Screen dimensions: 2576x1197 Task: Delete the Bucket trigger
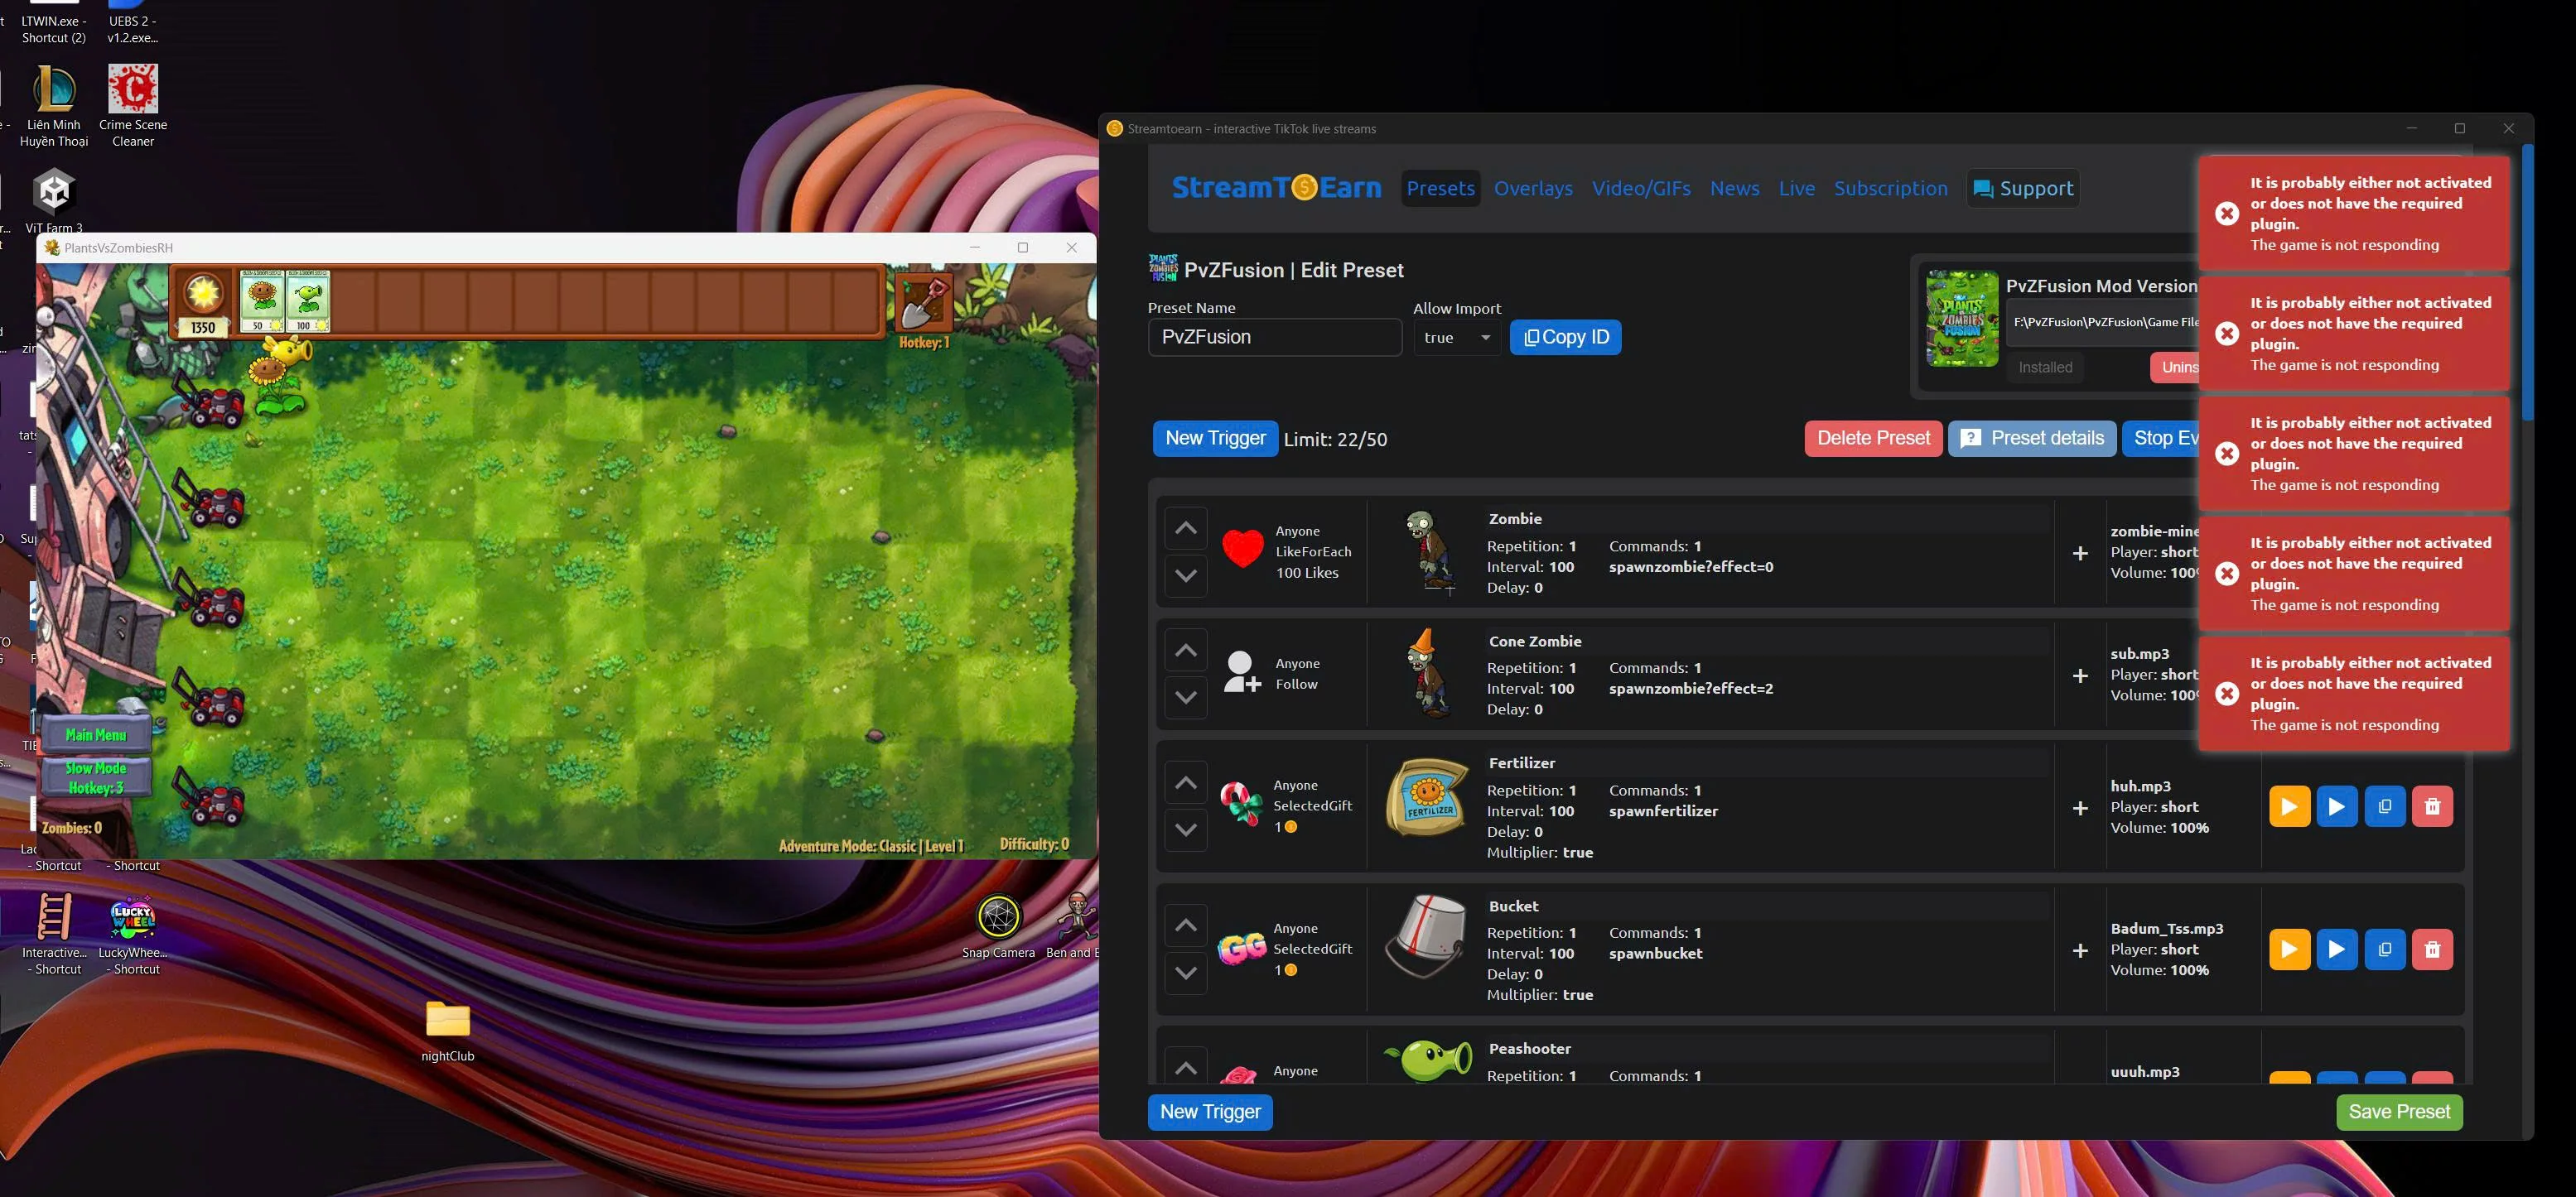point(2432,949)
